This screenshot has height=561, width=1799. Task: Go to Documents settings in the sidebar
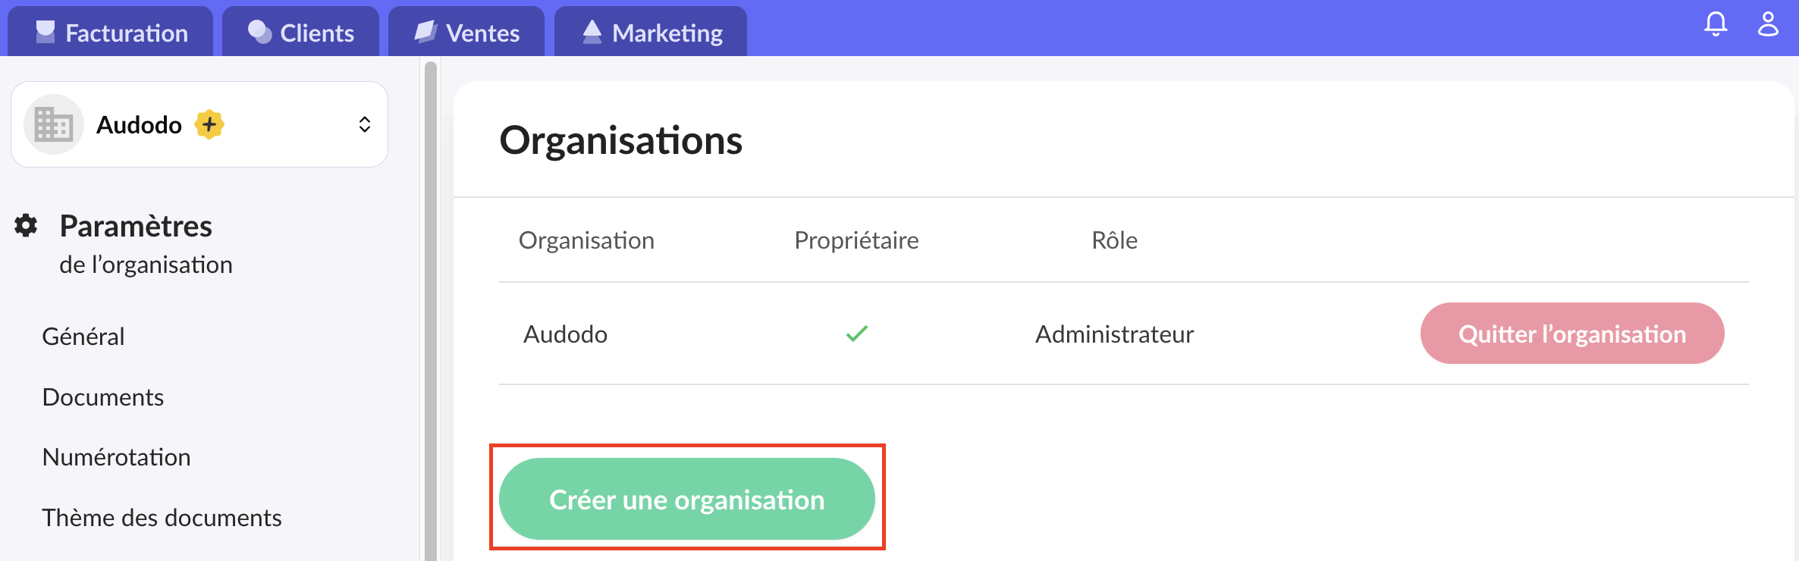(103, 396)
